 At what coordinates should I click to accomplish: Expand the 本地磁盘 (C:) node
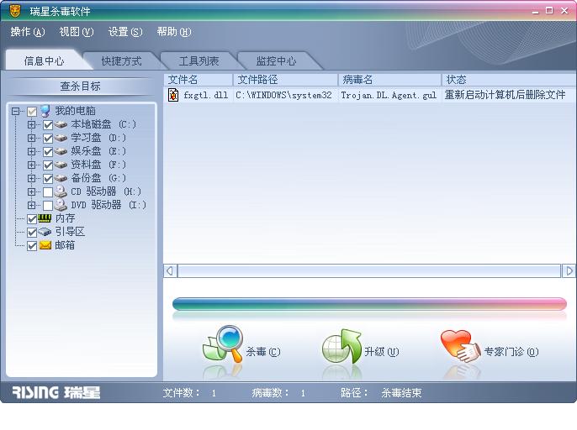(x=31, y=124)
